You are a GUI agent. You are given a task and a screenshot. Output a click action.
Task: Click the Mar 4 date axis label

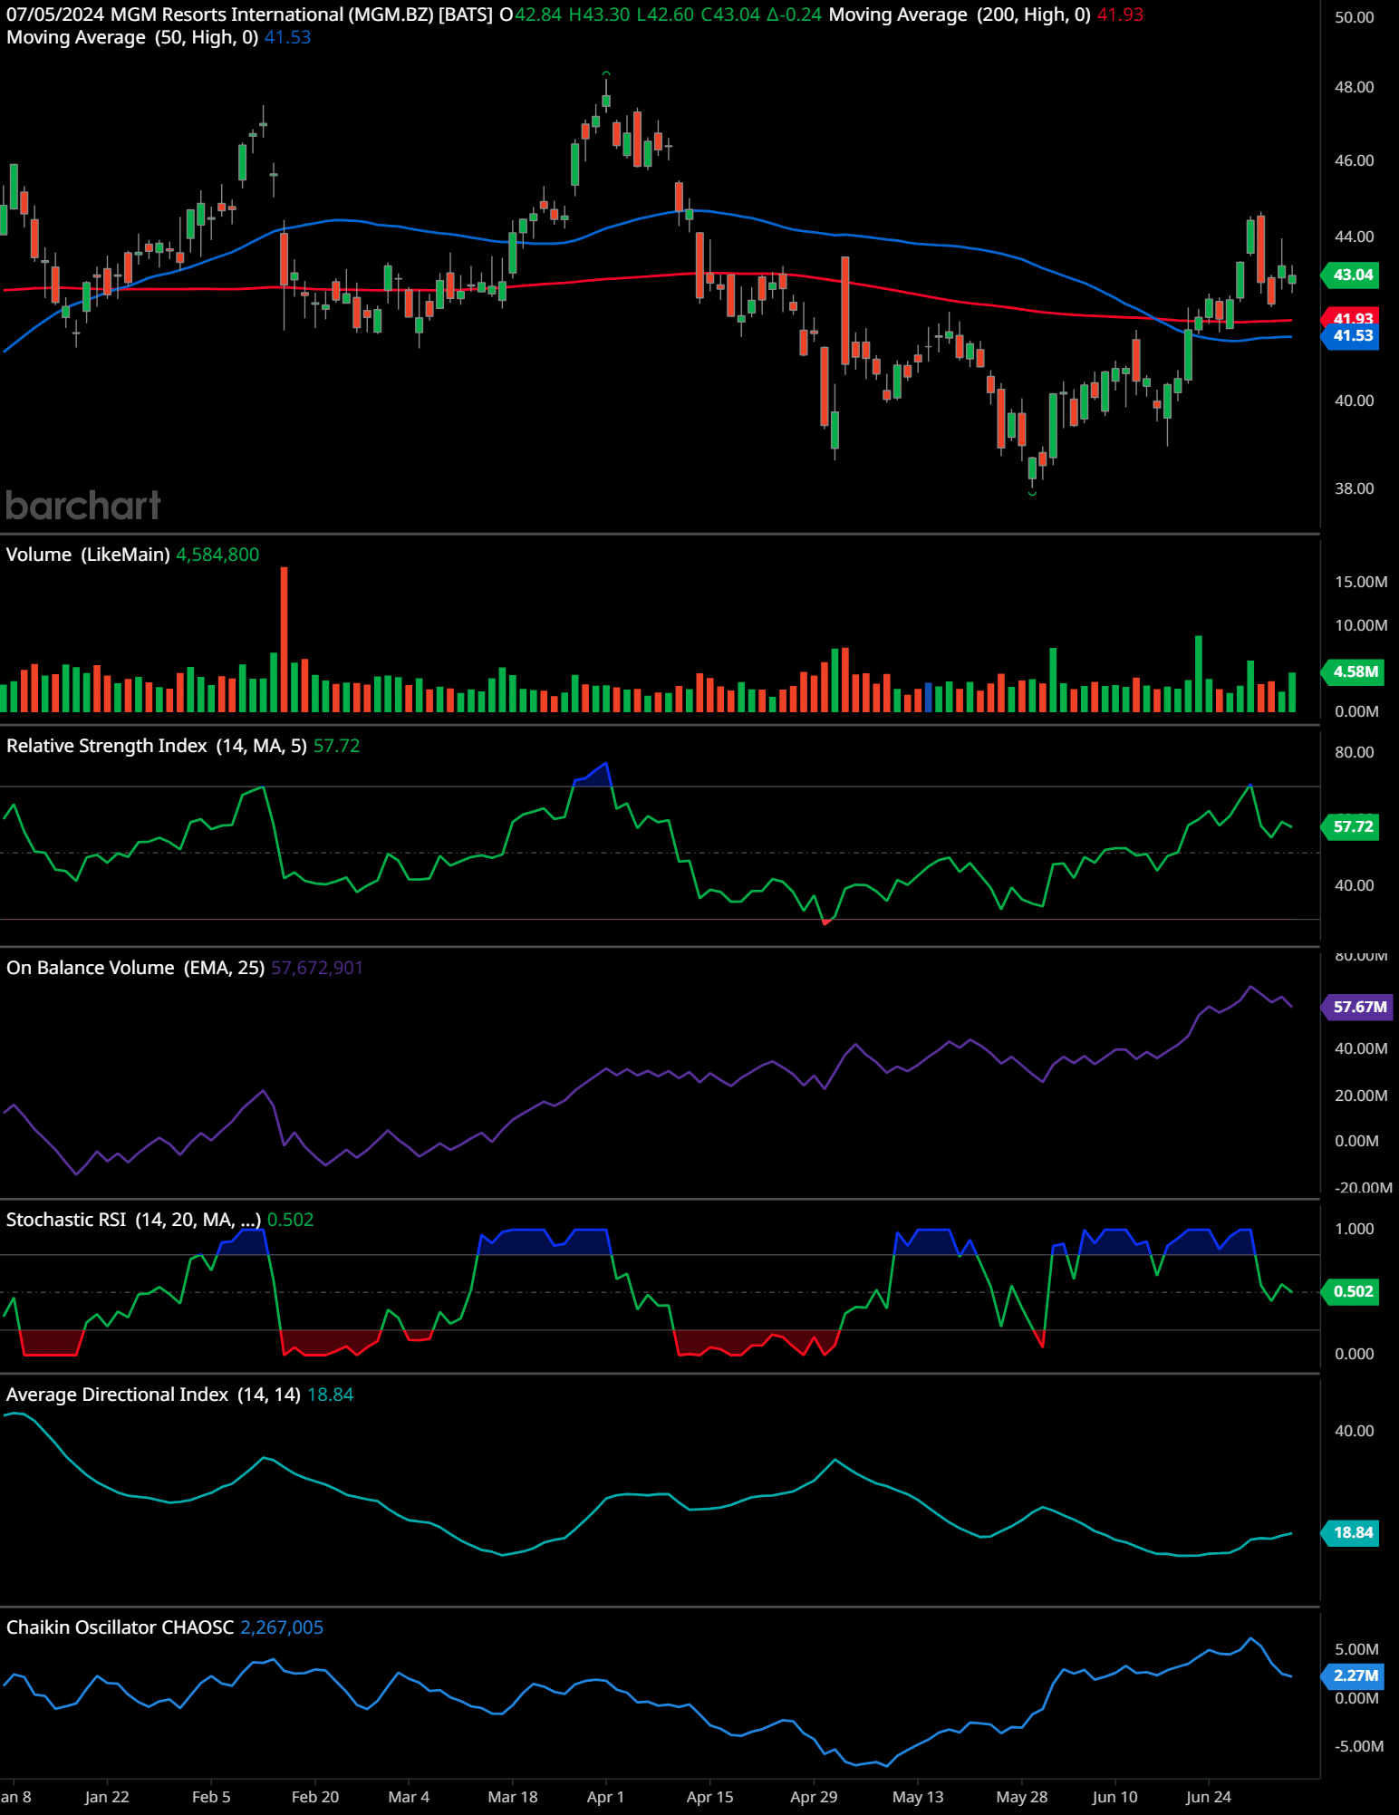(409, 1797)
